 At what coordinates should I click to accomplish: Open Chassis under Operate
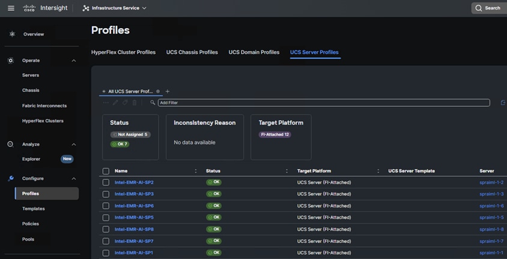31,91
